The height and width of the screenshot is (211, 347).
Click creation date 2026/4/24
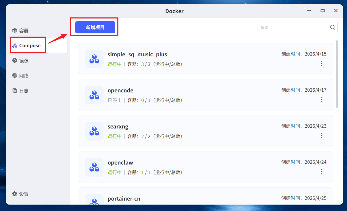pos(315,162)
